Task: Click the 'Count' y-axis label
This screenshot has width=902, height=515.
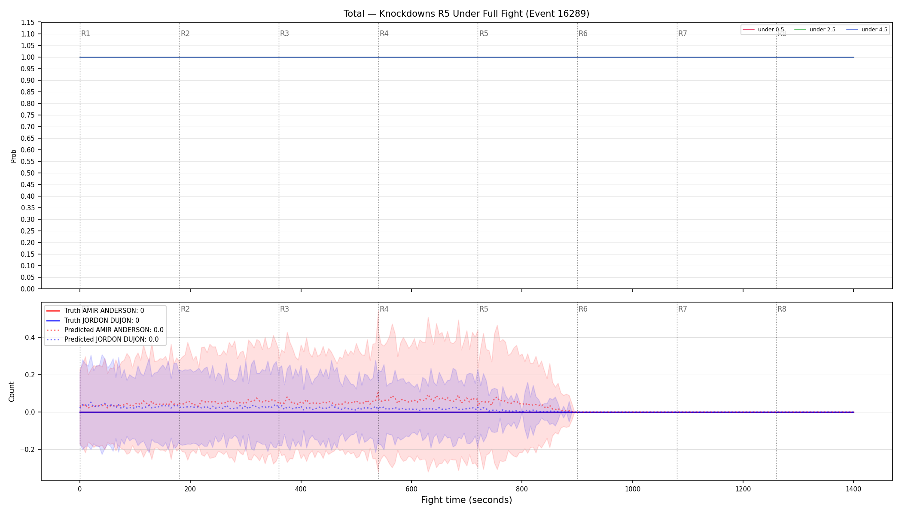Action: click(12, 391)
